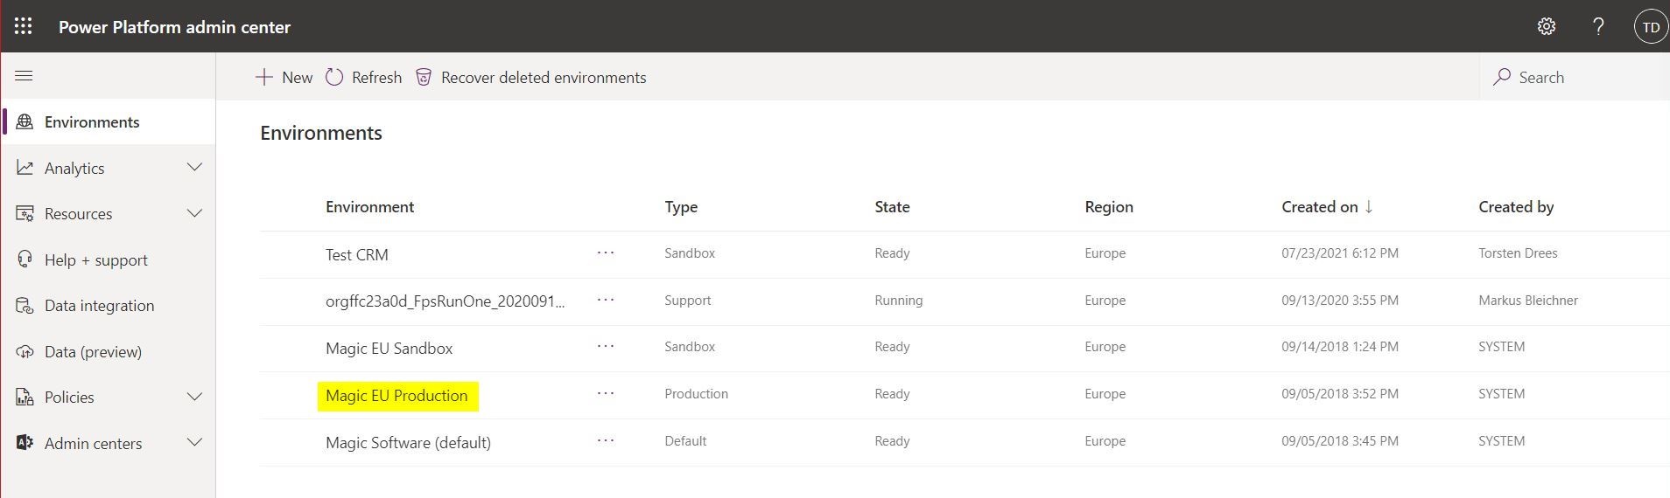Image resolution: width=1670 pixels, height=498 pixels.
Task: Create a New environment
Action: tap(284, 77)
